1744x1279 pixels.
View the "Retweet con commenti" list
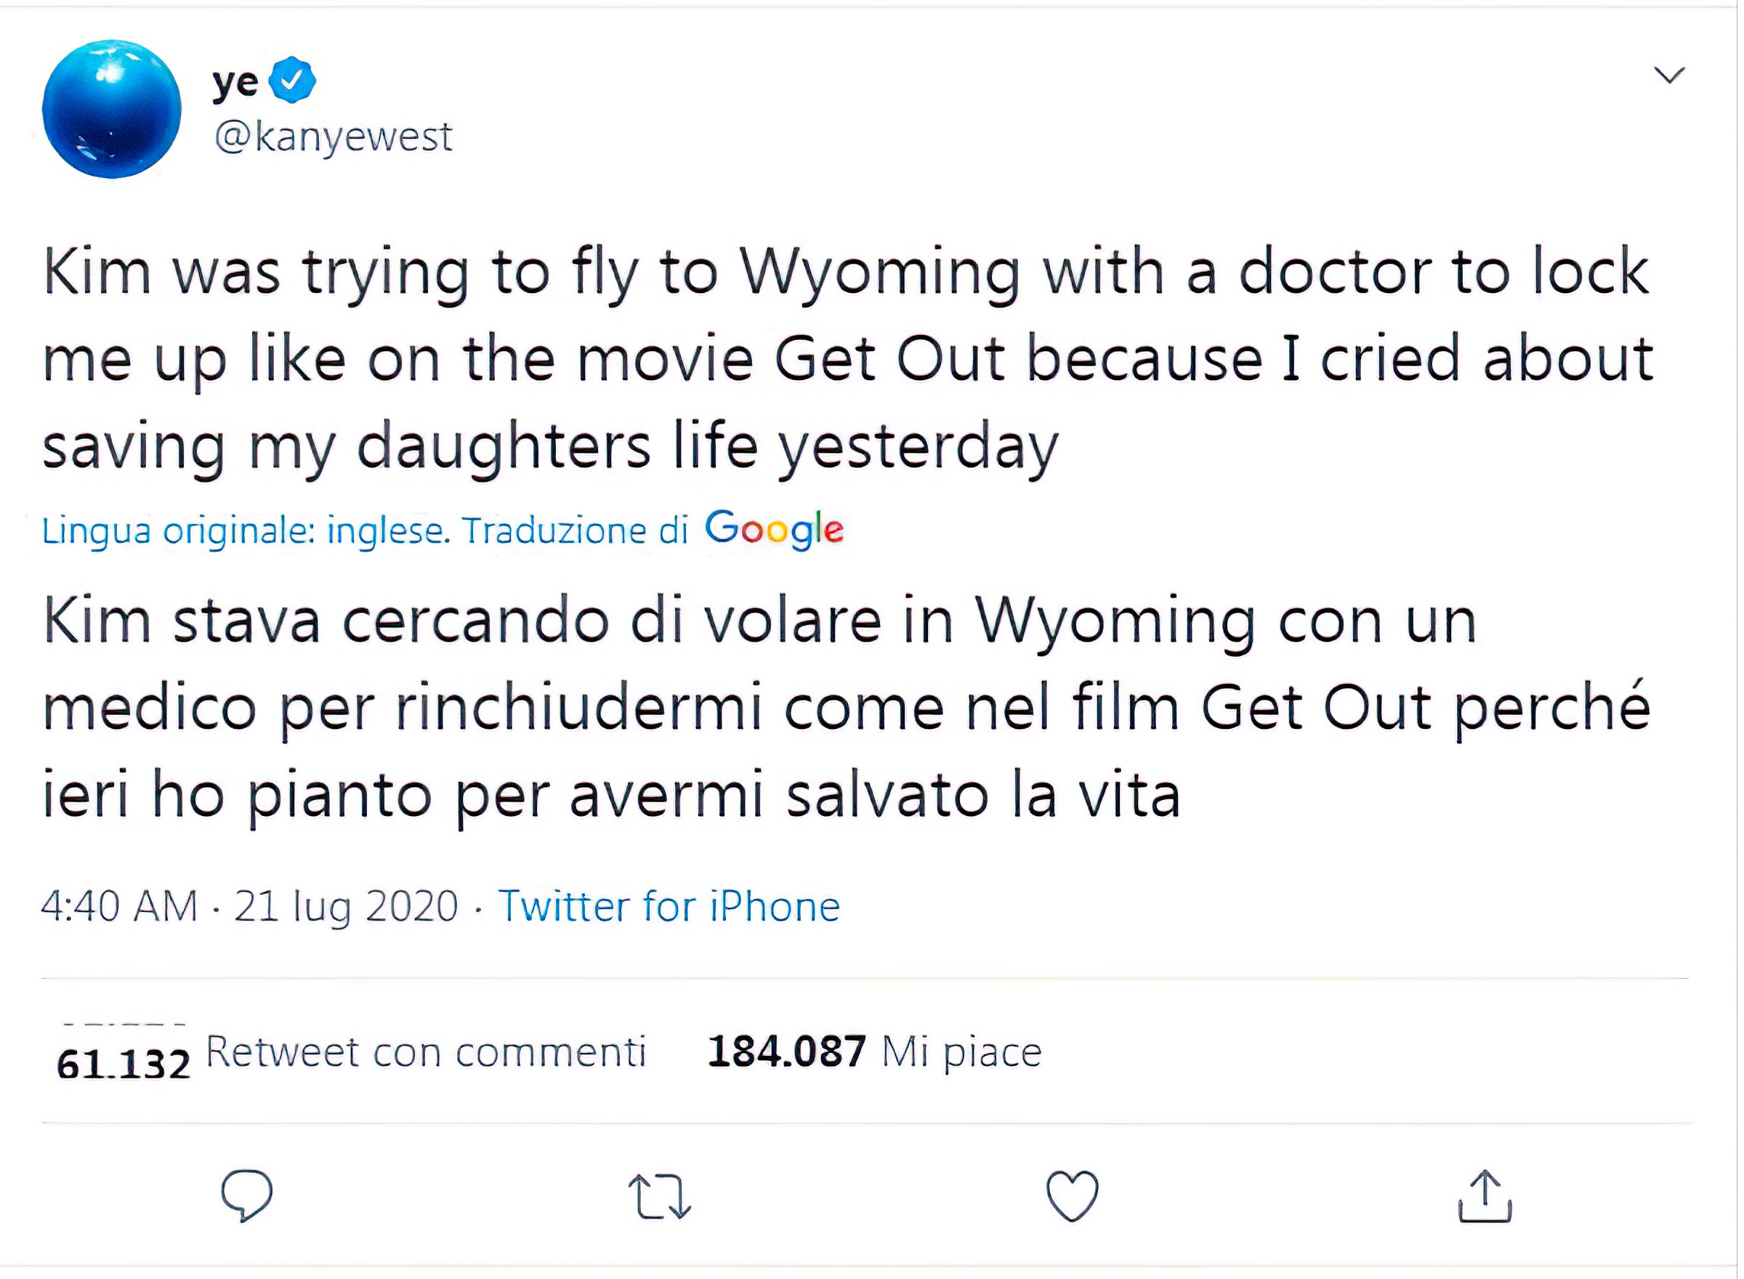tap(426, 1052)
